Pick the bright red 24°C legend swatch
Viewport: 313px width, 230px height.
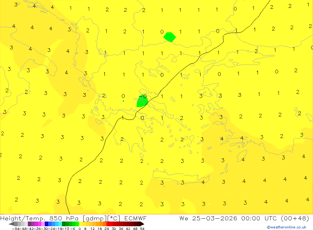108,224
